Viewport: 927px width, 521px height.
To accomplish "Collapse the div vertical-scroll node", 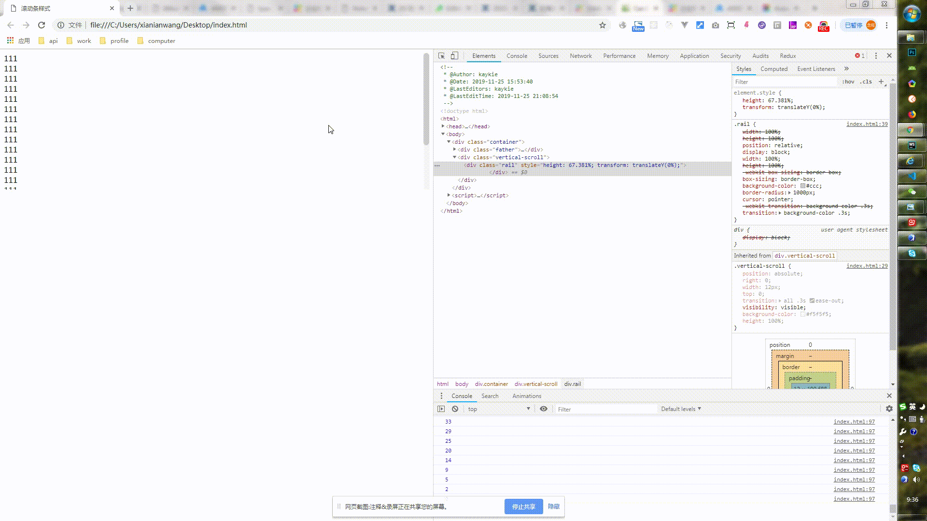I will [x=455, y=157].
